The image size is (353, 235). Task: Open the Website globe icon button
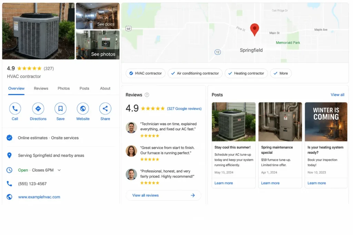[83, 108]
